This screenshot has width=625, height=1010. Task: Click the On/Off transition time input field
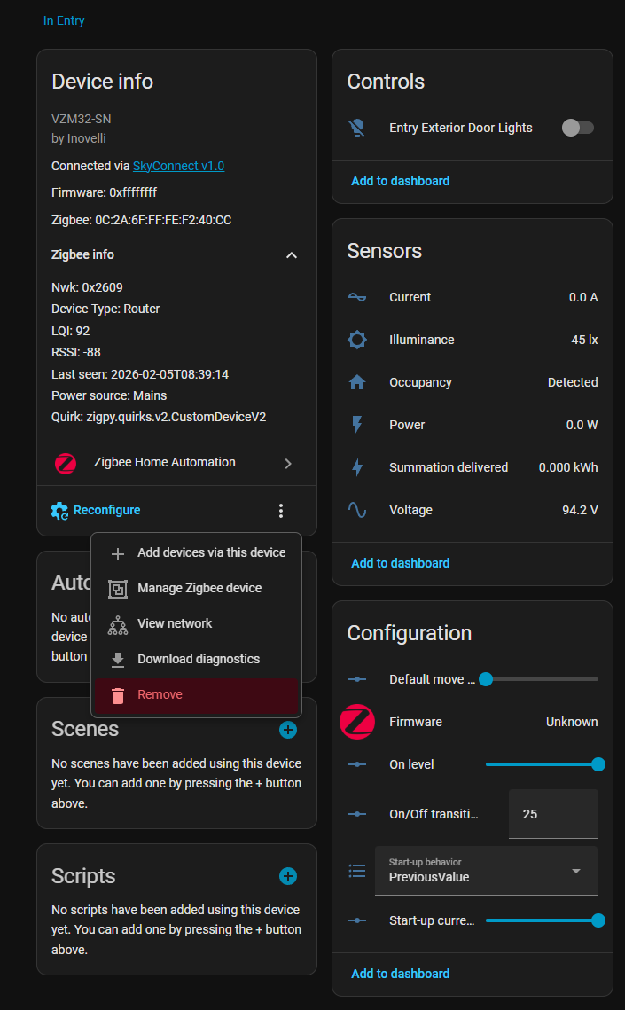pyautogui.click(x=552, y=814)
